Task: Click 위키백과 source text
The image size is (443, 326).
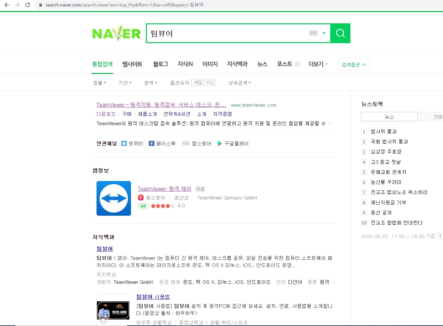Action: tap(106, 274)
